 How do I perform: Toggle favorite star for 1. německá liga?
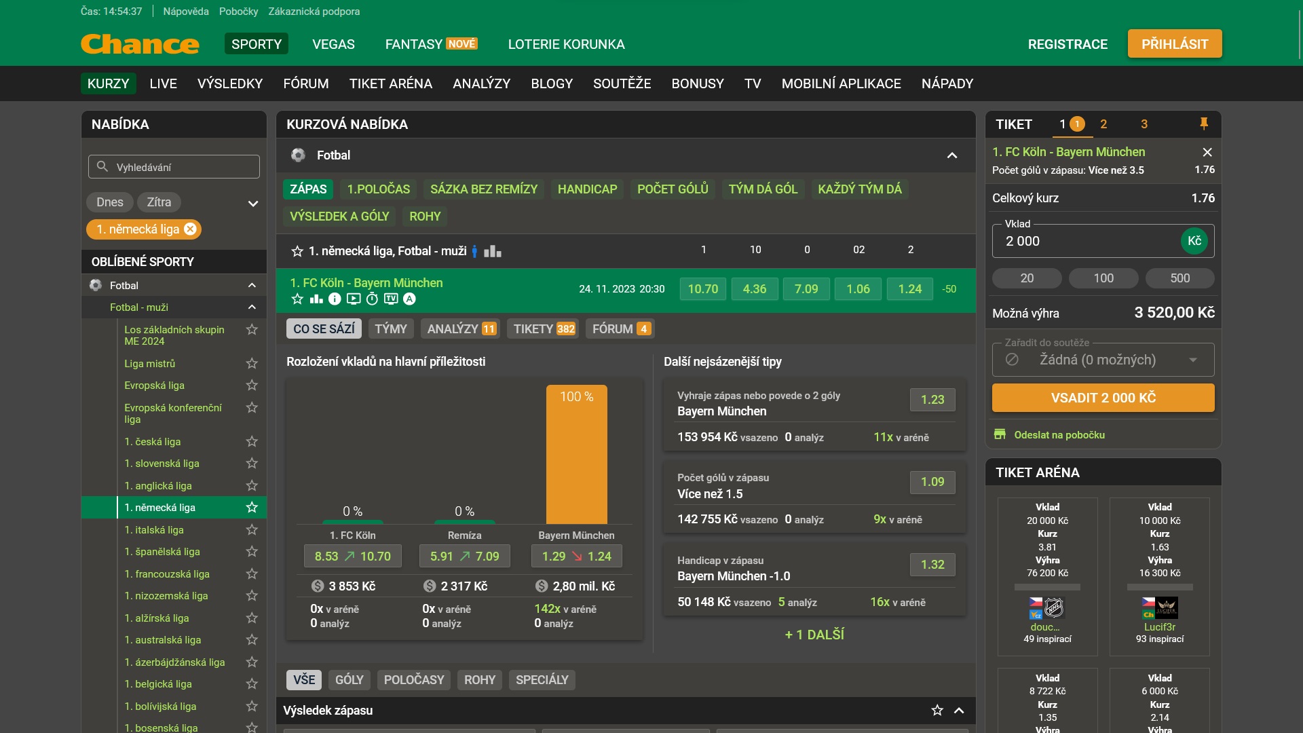[x=252, y=507]
